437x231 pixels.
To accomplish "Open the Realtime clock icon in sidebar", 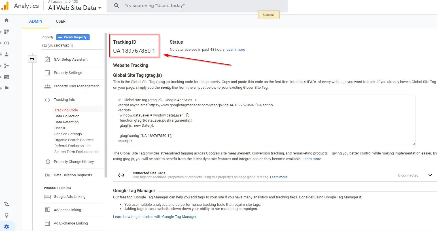I will point(6,43).
